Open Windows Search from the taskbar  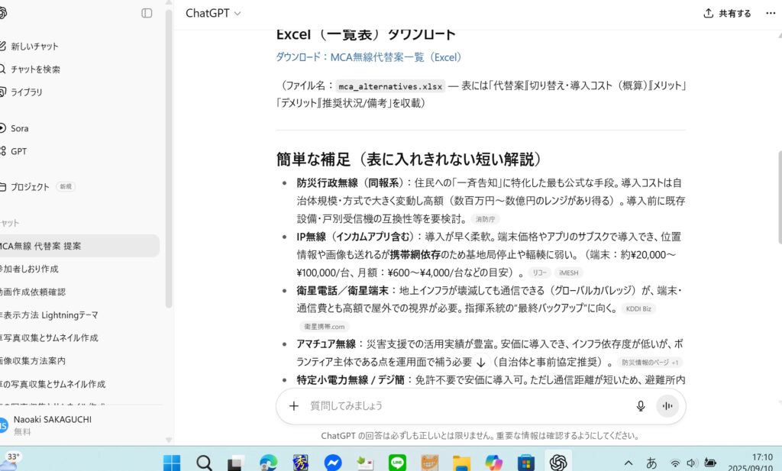(204, 463)
